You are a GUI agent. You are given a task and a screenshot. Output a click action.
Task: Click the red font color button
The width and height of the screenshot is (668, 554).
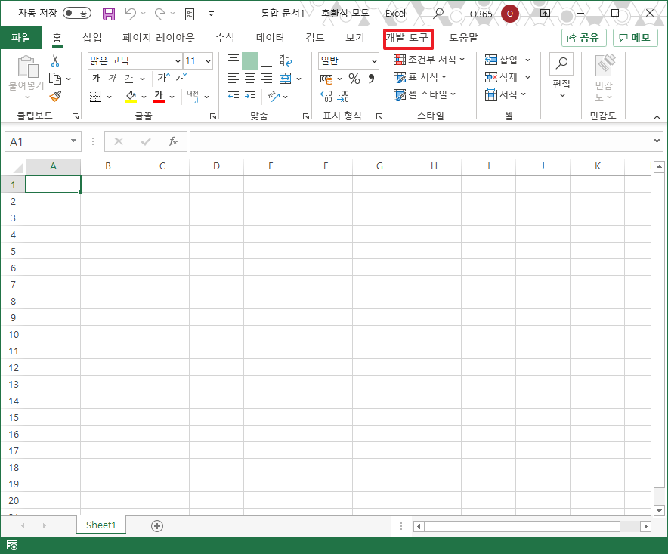point(159,96)
